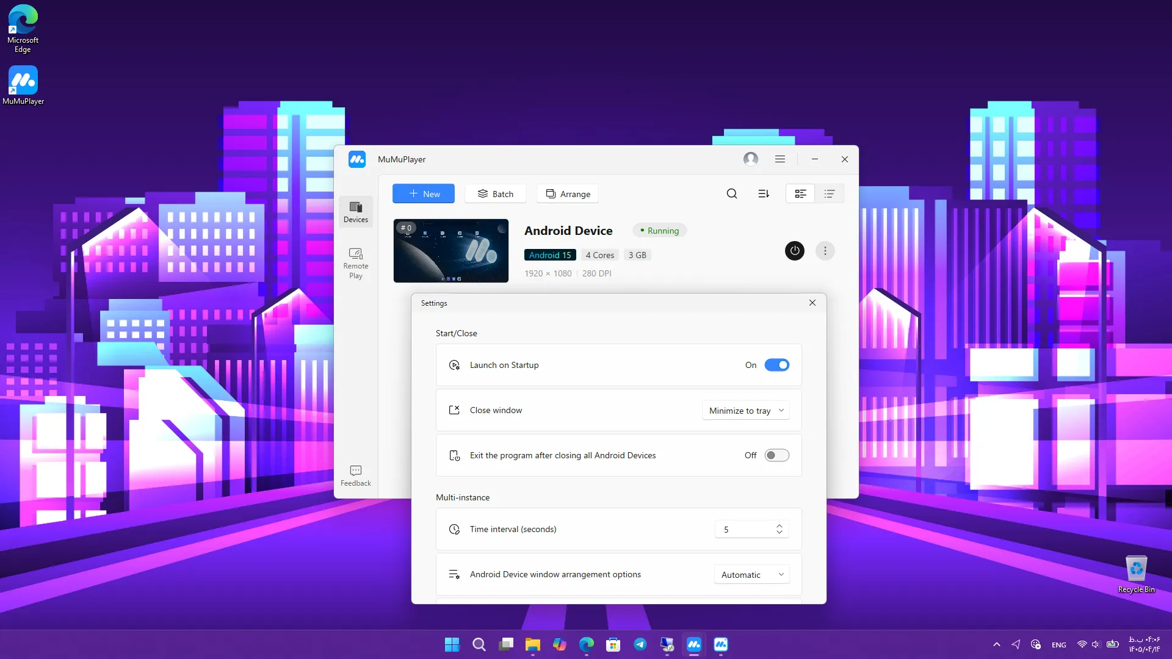Open Task View on taskbar
The image size is (1172, 659).
coord(506,644)
